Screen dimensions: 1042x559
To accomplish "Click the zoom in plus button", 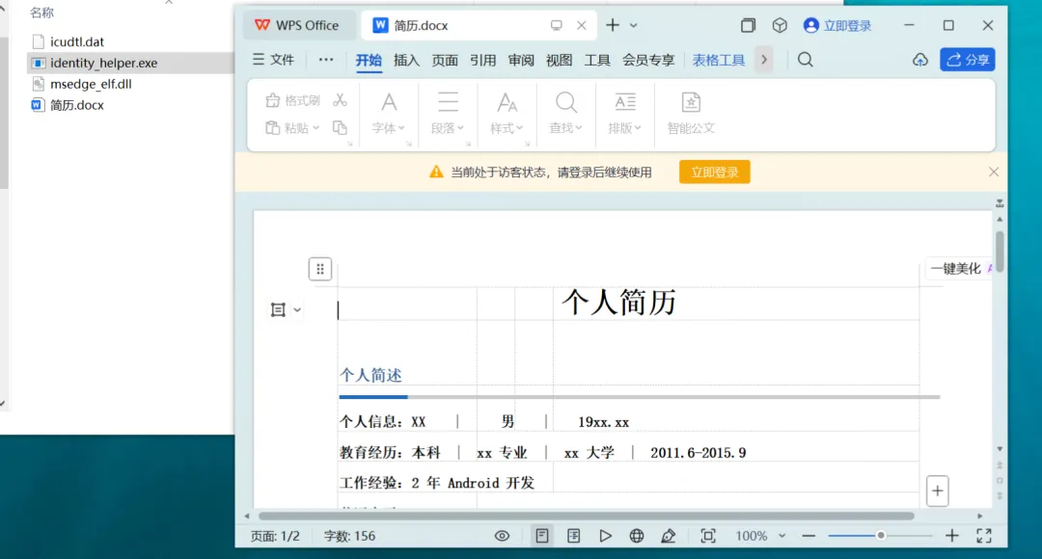I will click(951, 536).
